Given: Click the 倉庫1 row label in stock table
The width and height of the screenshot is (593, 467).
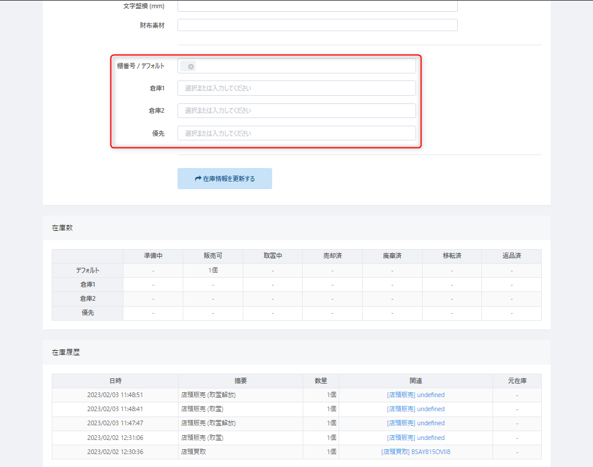Looking at the screenshot, I should pyautogui.click(x=88, y=284).
